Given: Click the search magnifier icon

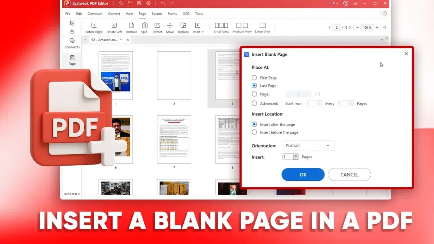Looking at the screenshot, I should tap(385, 27).
